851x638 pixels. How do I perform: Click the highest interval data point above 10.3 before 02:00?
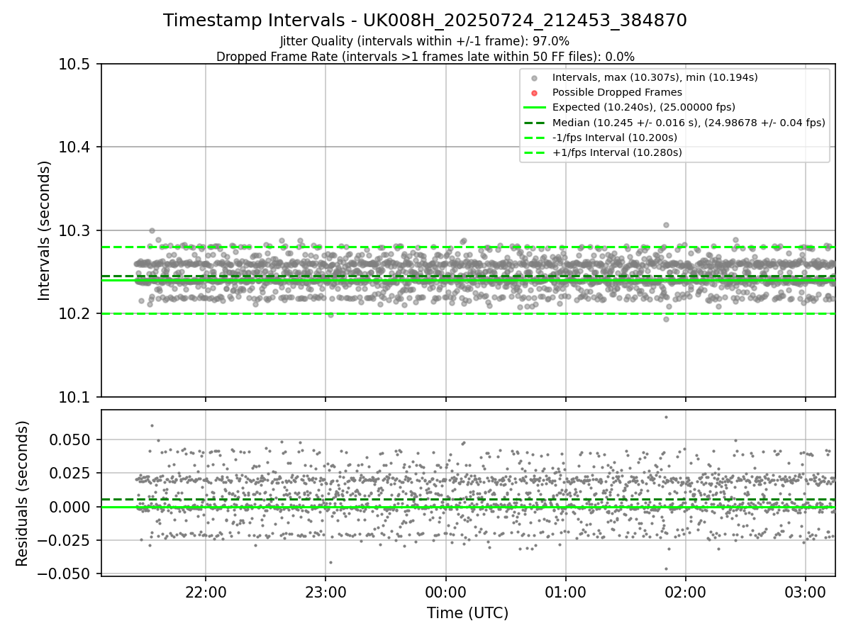pos(666,225)
